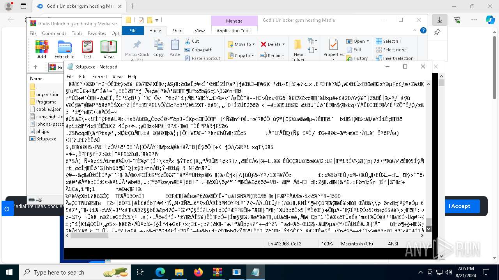This screenshot has width=499, height=280.
Task: Open Edge Copilot icon
Action: pos(490,20)
